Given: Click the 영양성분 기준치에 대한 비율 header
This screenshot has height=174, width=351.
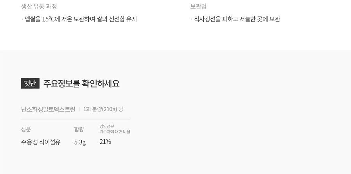Looking at the screenshot, I should click(x=115, y=129).
